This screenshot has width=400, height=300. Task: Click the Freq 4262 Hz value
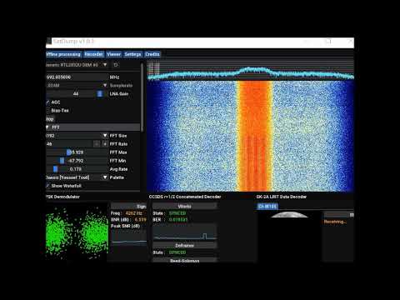click(x=134, y=213)
